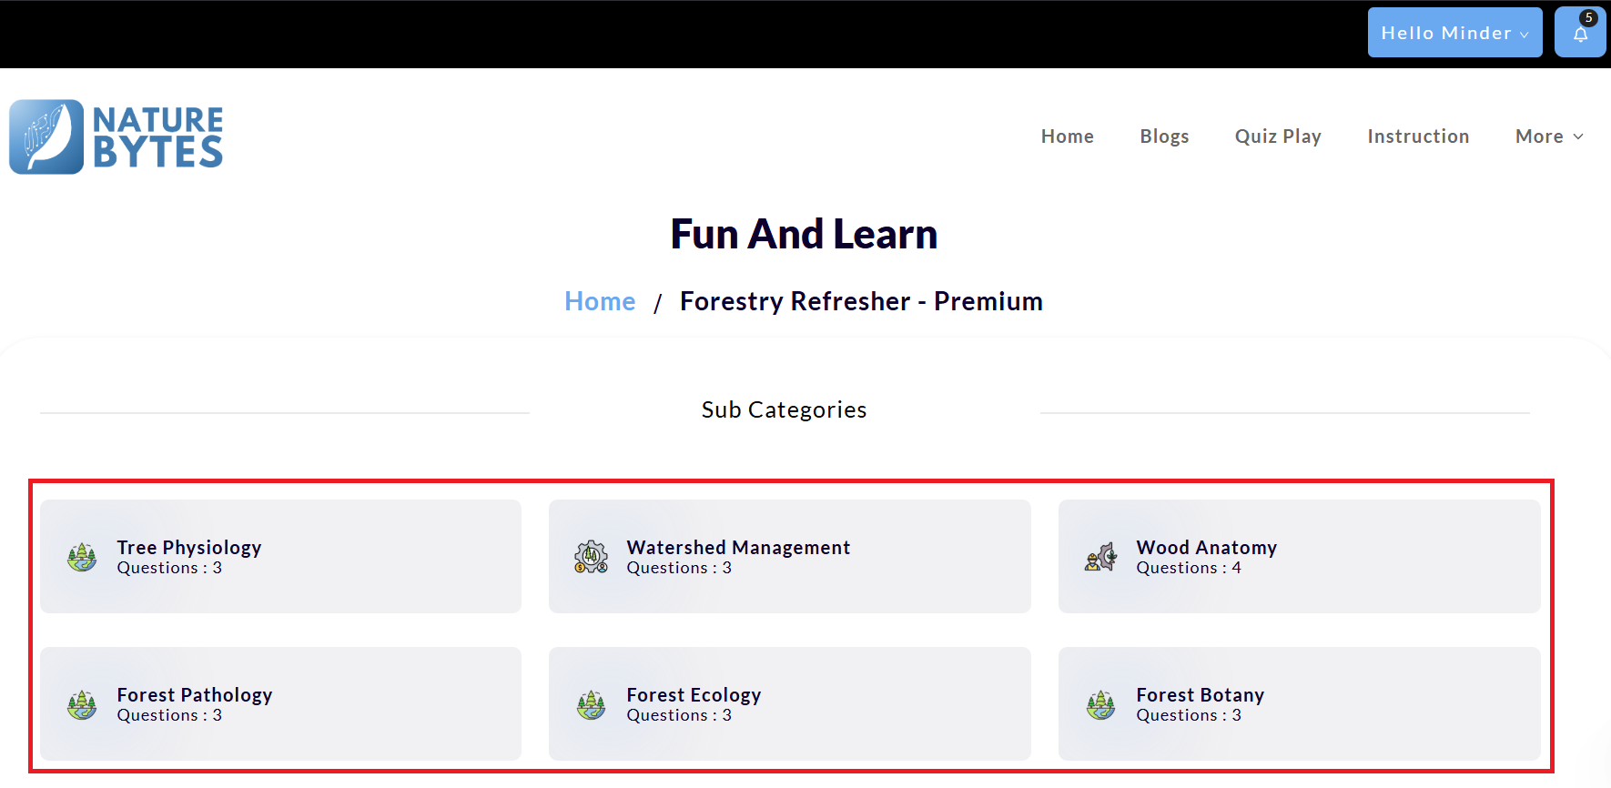
Task: Click 'Questions : 3' under Watershed Management
Action: [679, 568]
